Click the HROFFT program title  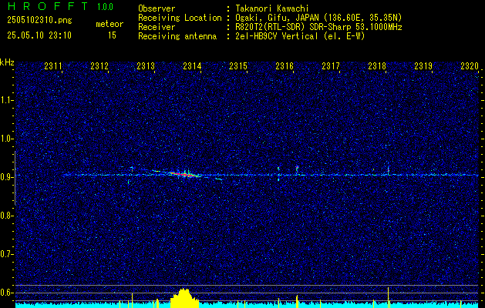pos(48,6)
